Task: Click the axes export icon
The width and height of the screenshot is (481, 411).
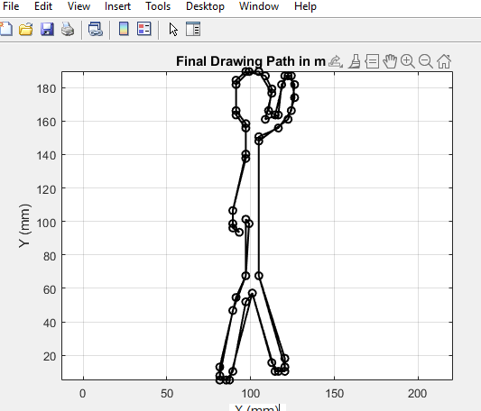Action: click(336, 61)
